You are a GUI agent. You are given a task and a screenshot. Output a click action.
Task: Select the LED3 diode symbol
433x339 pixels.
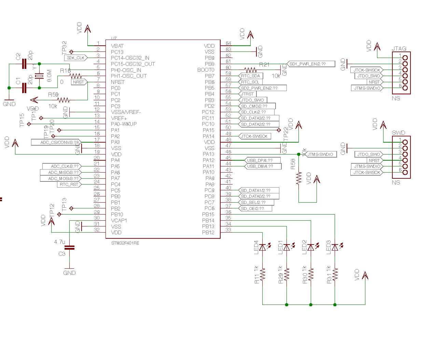(x=335, y=247)
